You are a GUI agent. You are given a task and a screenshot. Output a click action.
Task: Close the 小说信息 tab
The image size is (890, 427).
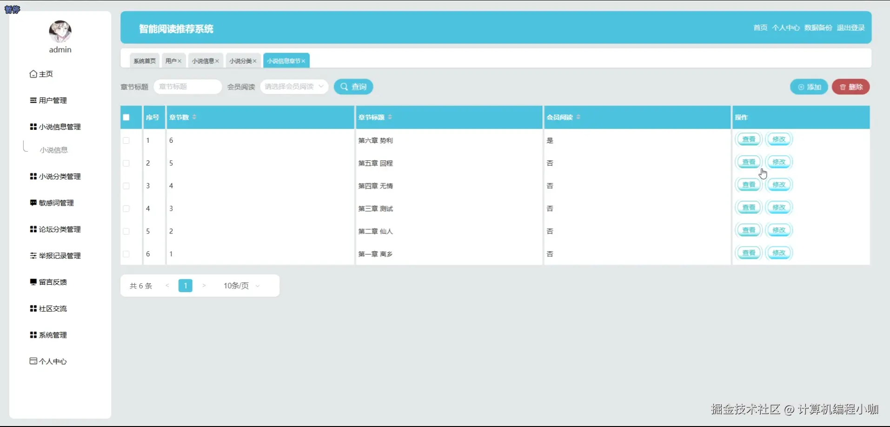point(217,61)
